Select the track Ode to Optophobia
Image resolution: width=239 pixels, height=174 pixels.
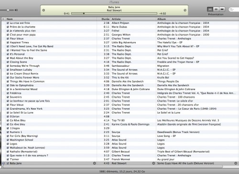coord(22,85)
